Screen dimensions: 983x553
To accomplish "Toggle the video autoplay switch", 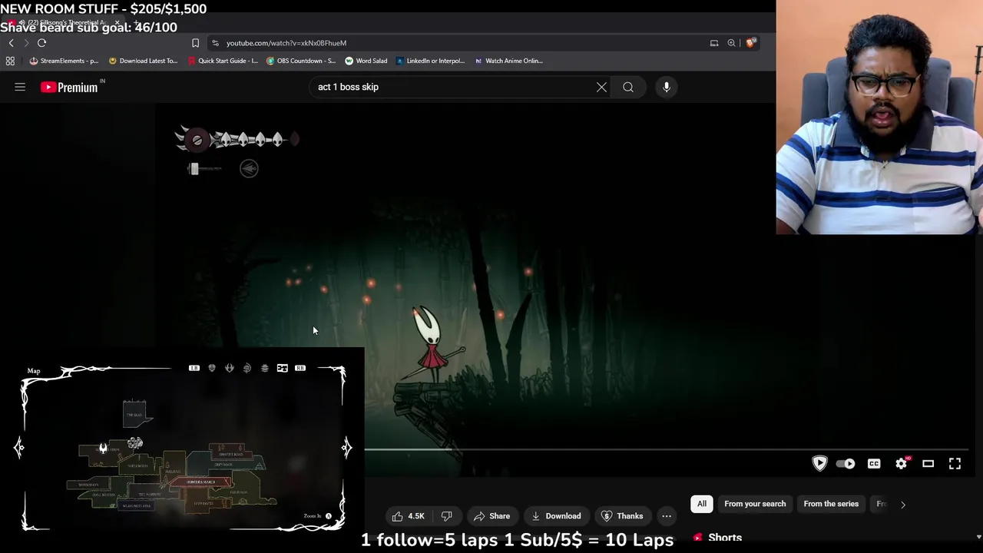I will [846, 464].
